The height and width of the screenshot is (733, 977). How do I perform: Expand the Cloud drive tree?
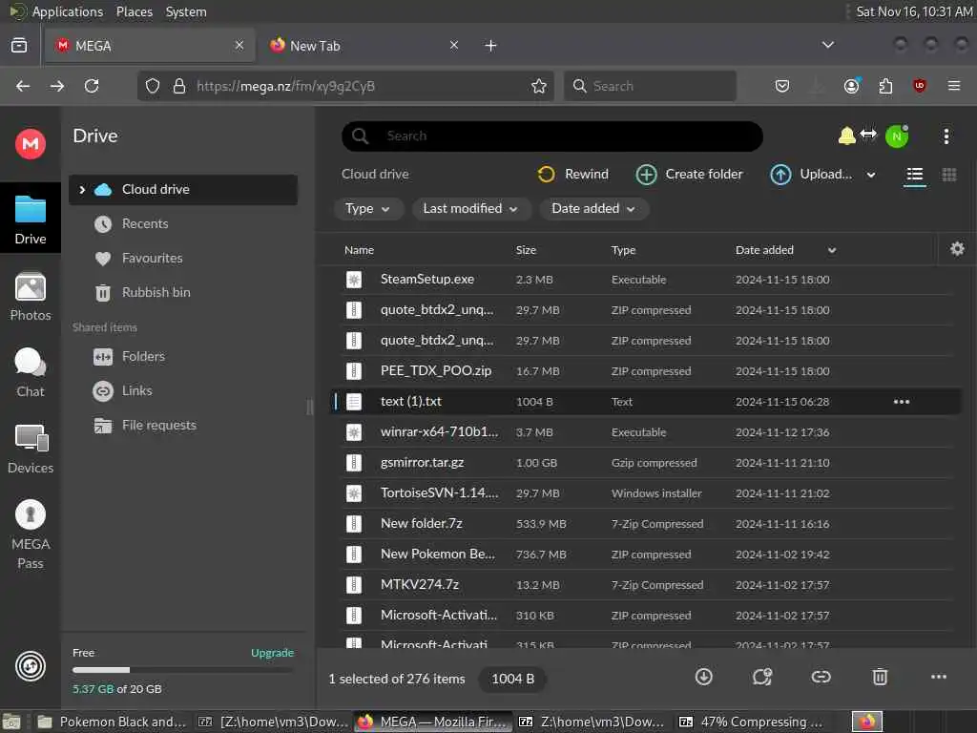pos(82,190)
